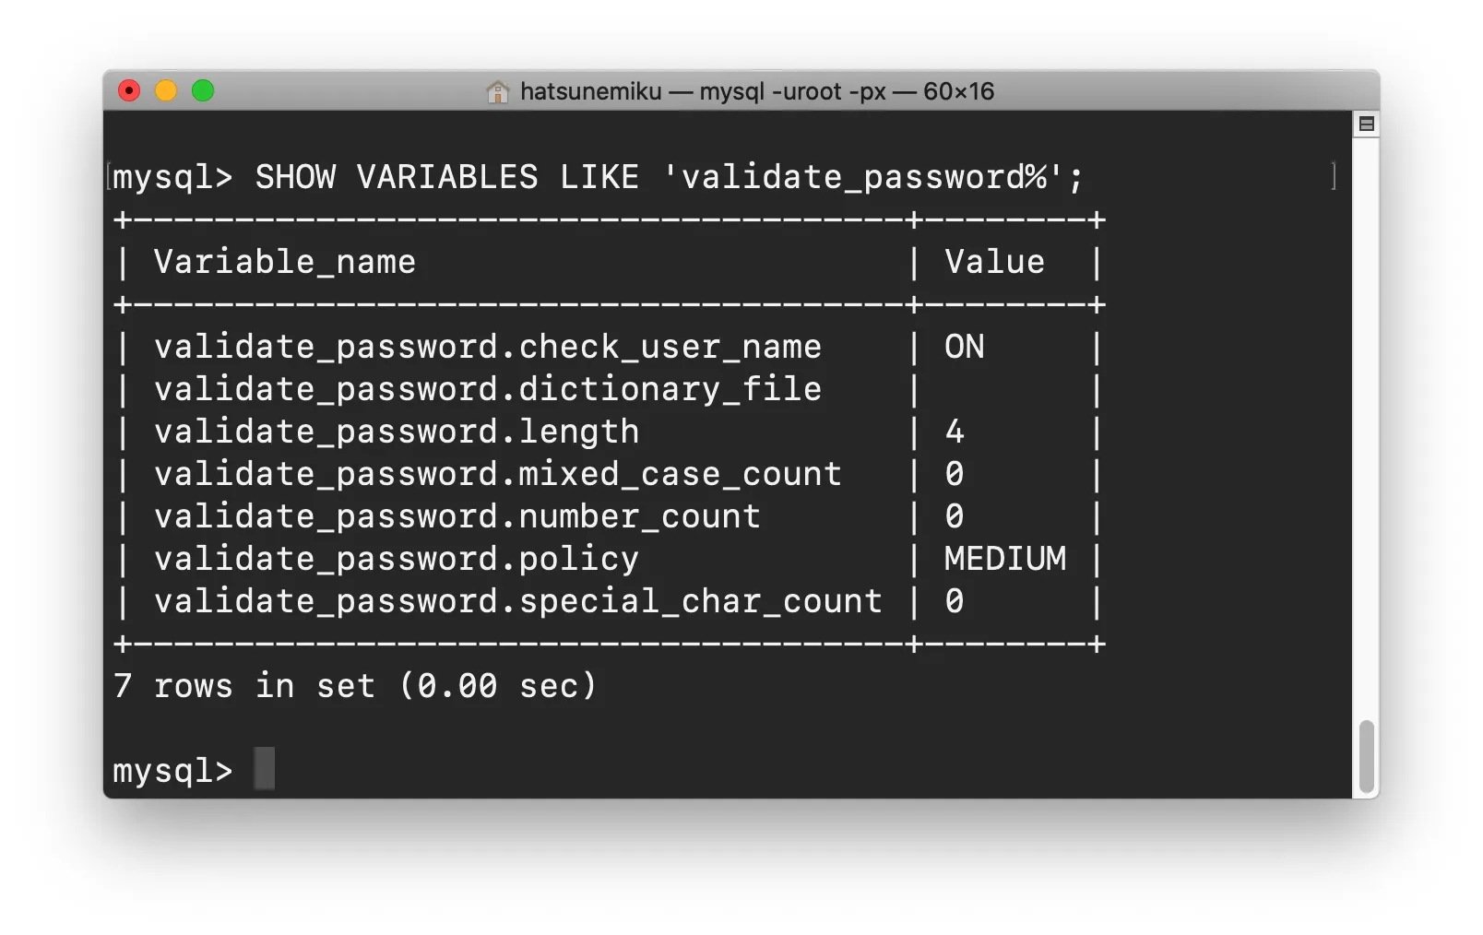Viewport: 1483px width, 935px height.
Task: Close the terminal window with red button
Action: [129, 90]
